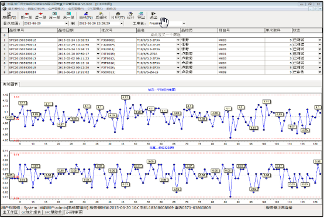The image size is (324, 218).
Task: Click the status bar phone number 18368608869
Action: [161, 207]
